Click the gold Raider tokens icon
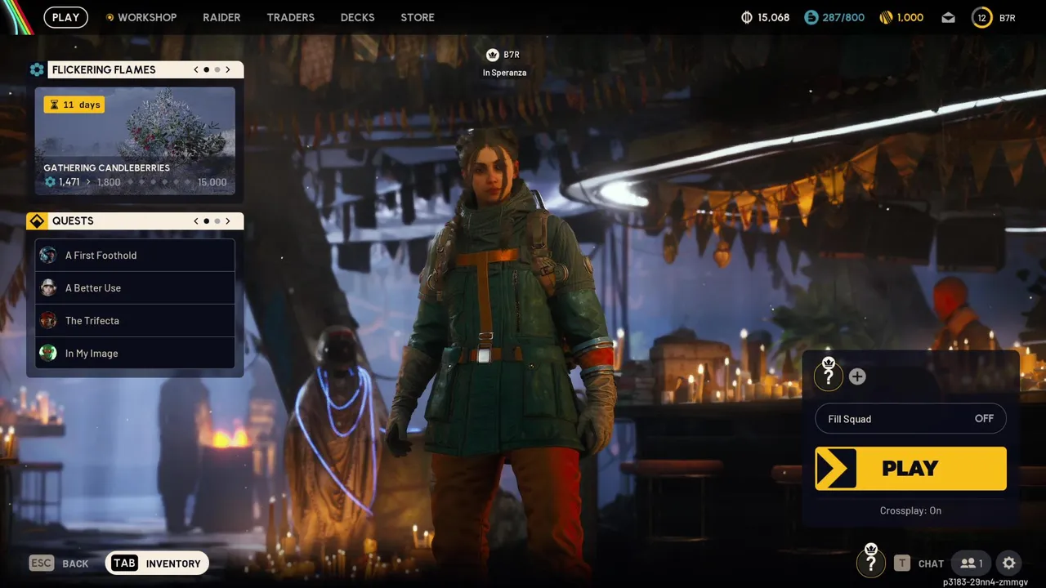The height and width of the screenshot is (588, 1046). (886, 17)
